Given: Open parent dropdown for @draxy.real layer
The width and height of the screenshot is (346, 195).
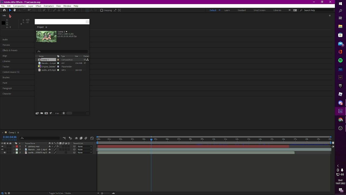Looking at the screenshot, I should coord(85,147).
